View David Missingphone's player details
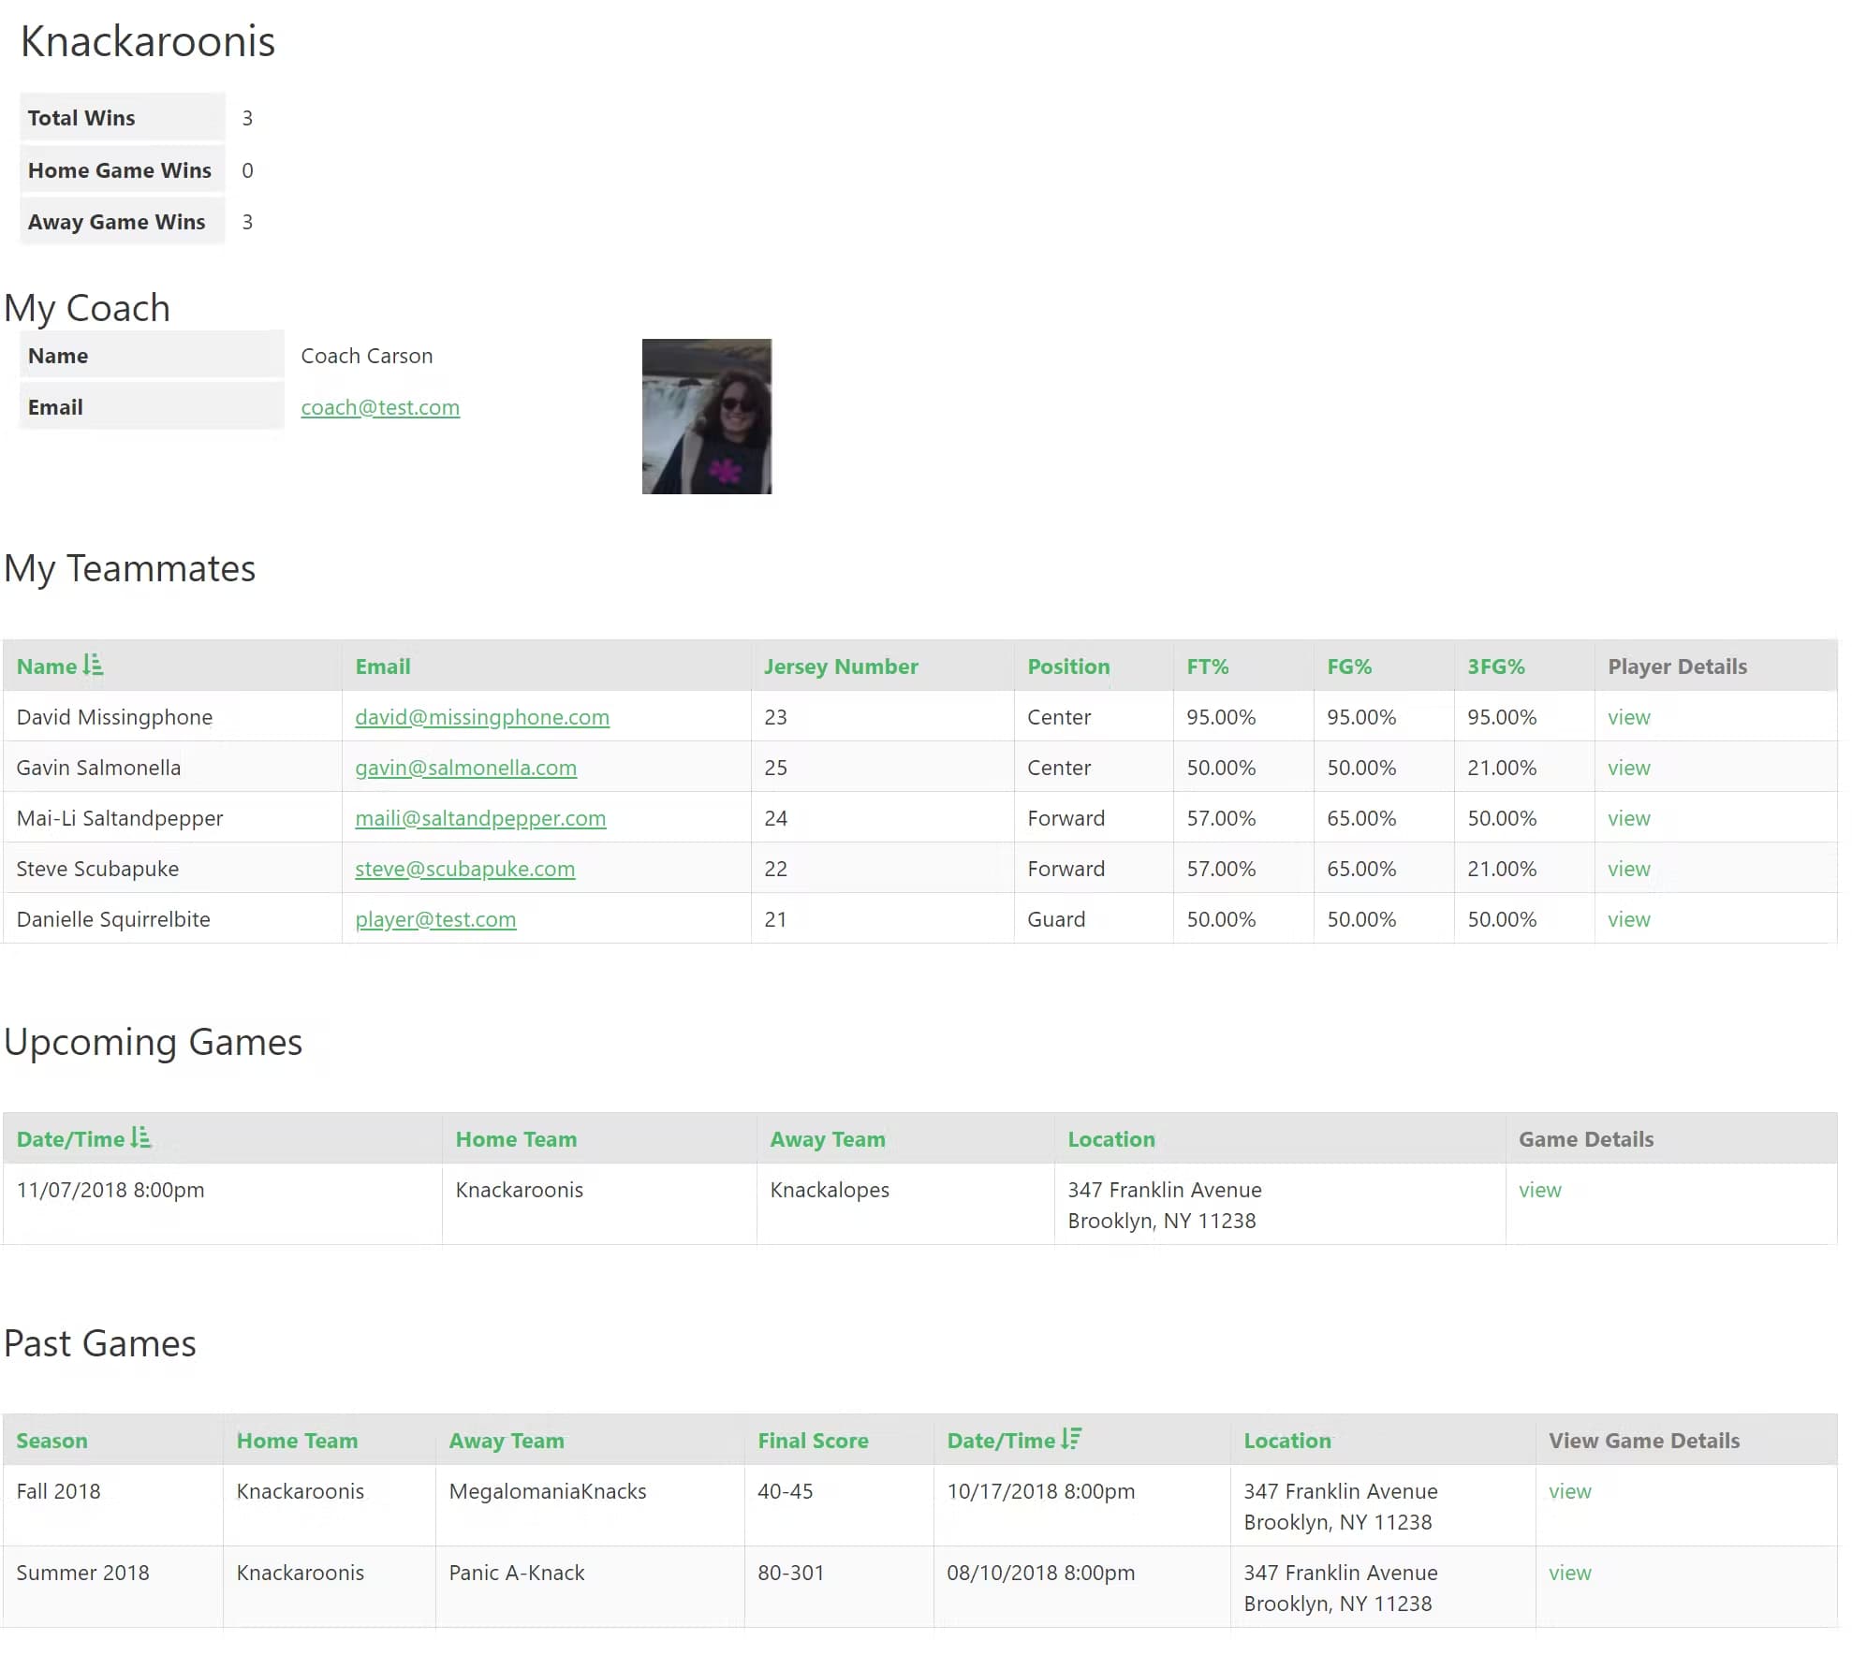The image size is (1852, 1655). click(1628, 717)
